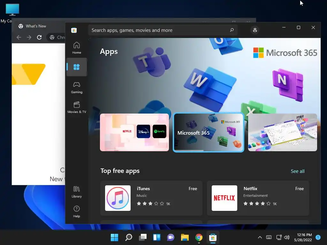Image resolution: width=327 pixels, height=245 pixels.
Task: Open volume control in system tray
Action: coord(287,237)
